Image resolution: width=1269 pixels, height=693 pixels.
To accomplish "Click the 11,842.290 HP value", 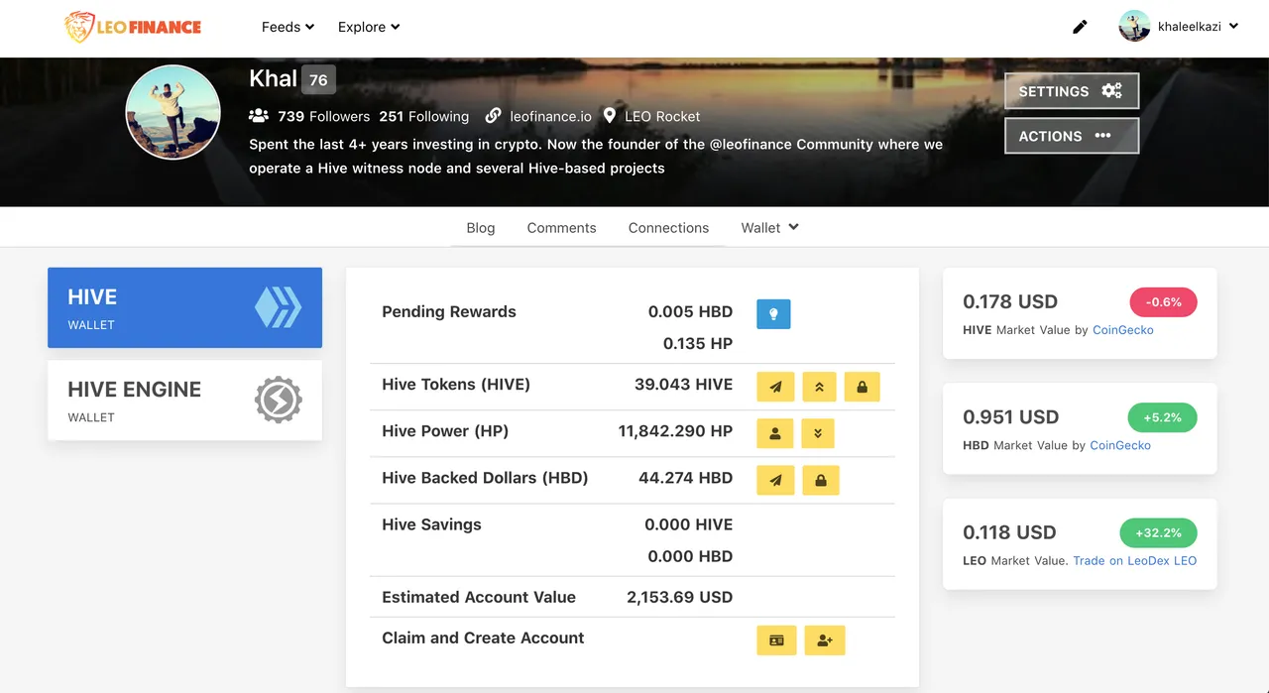I will coord(675,431).
